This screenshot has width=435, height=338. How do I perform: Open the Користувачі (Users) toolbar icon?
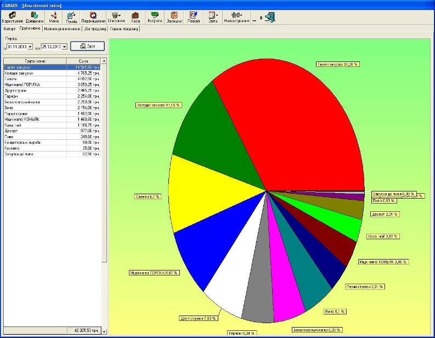tap(12, 17)
